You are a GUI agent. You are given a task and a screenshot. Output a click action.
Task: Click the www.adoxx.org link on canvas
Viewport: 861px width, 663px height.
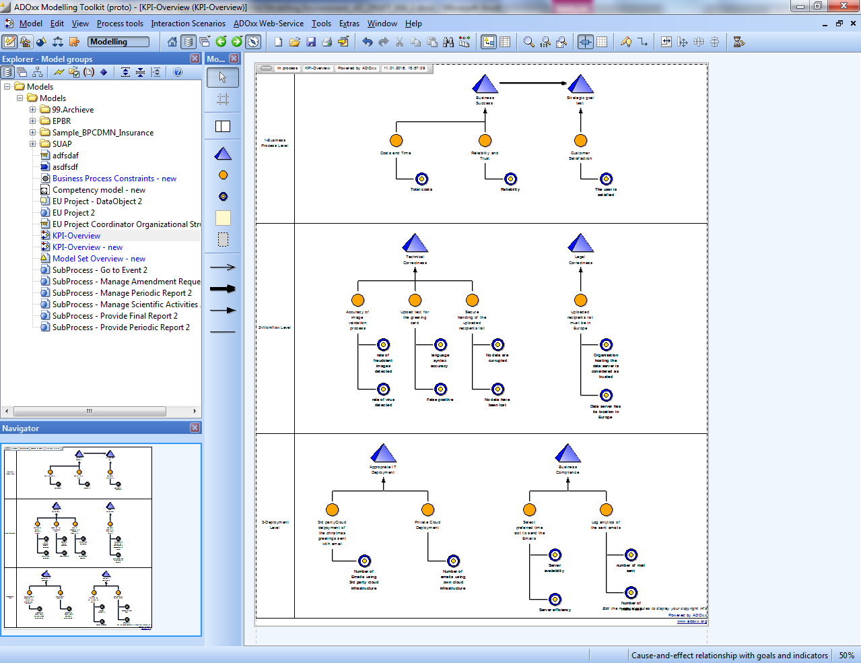click(692, 621)
